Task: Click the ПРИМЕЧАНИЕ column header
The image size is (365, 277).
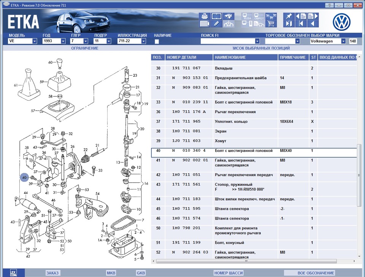Action: pyautogui.click(x=293, y=57)
